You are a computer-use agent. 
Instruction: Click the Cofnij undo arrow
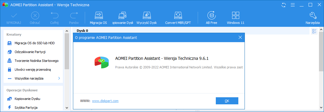pyautogui.click(x=55, y=16)
